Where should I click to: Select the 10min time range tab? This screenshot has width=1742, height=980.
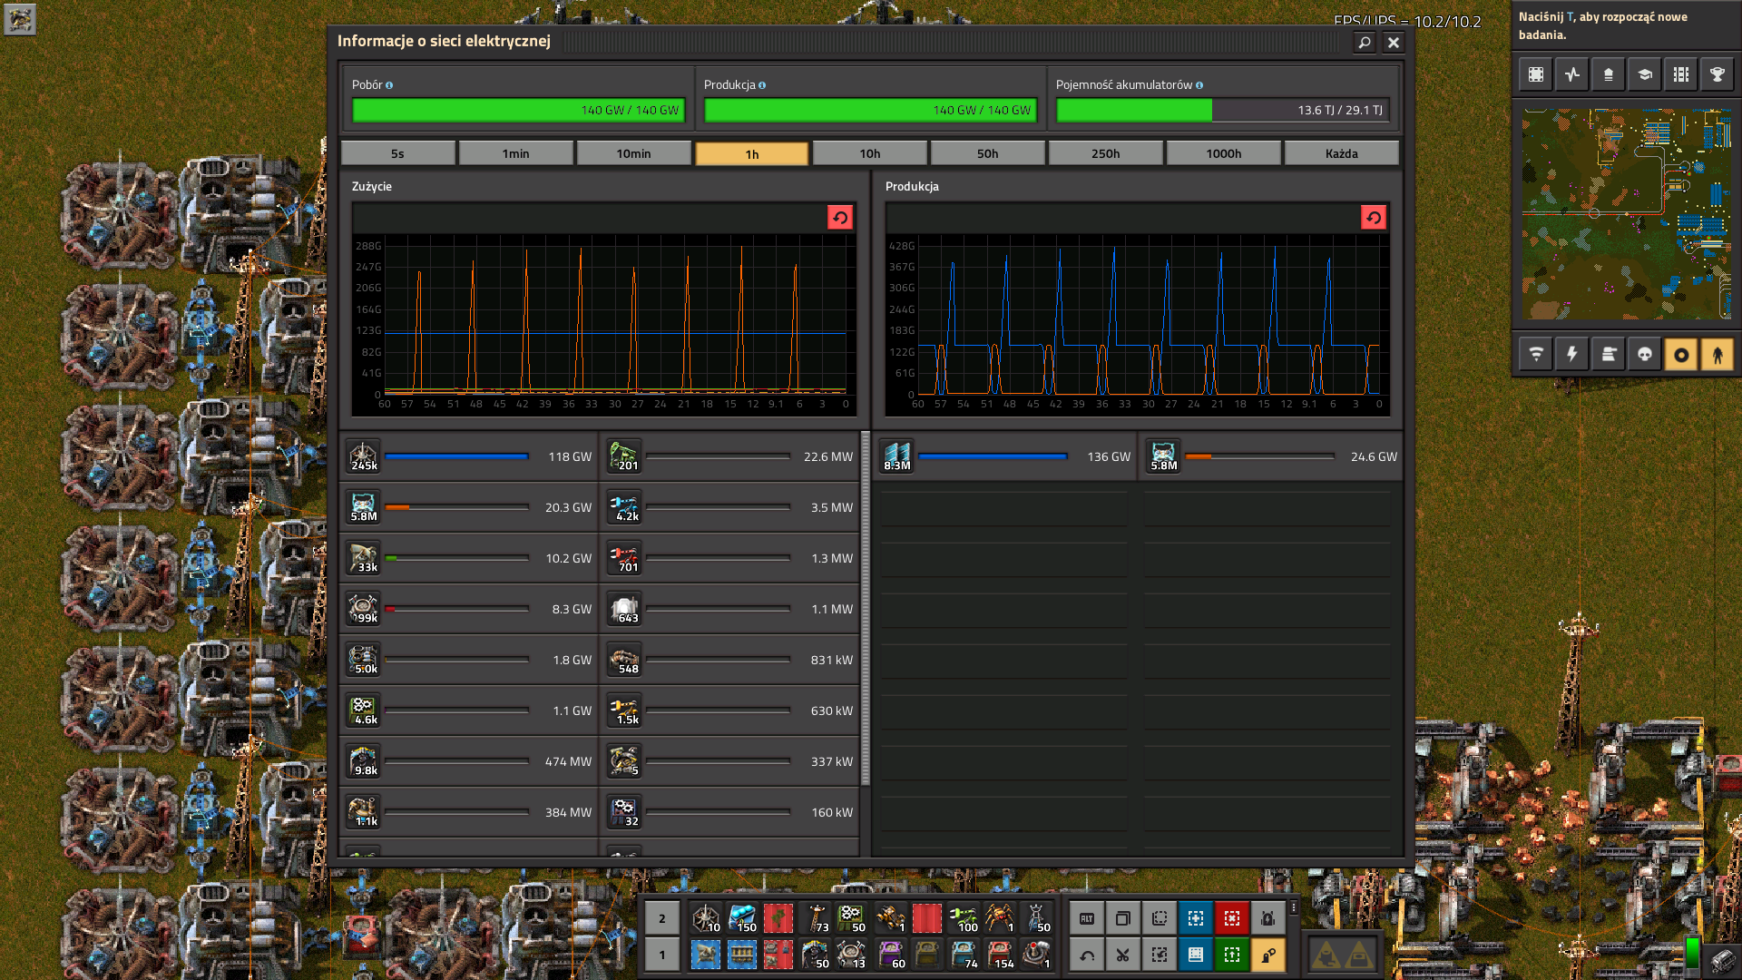tap(633, 153)
